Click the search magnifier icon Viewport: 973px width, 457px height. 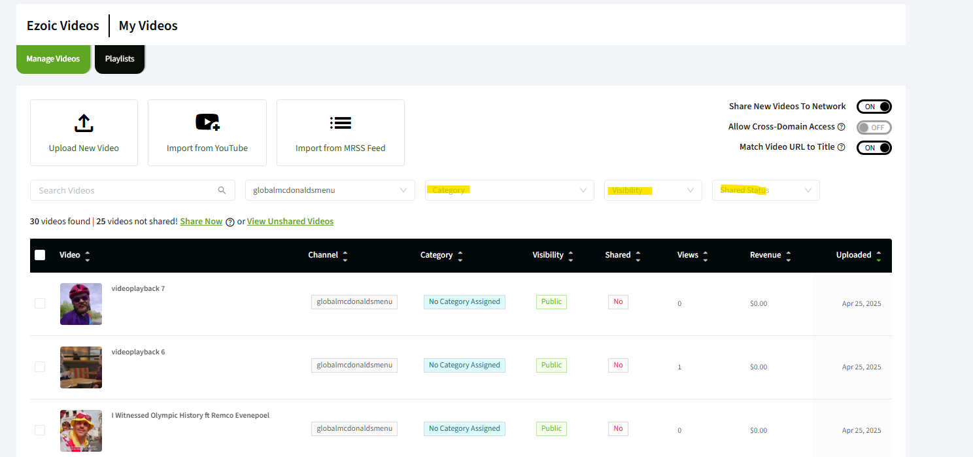pos(222,190)
